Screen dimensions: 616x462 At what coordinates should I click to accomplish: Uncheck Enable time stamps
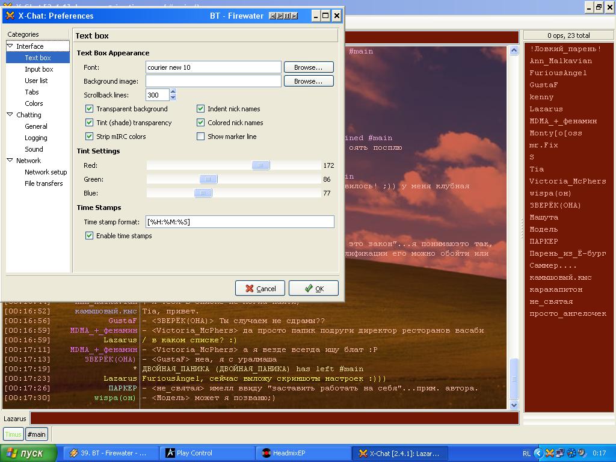[90, 236]
